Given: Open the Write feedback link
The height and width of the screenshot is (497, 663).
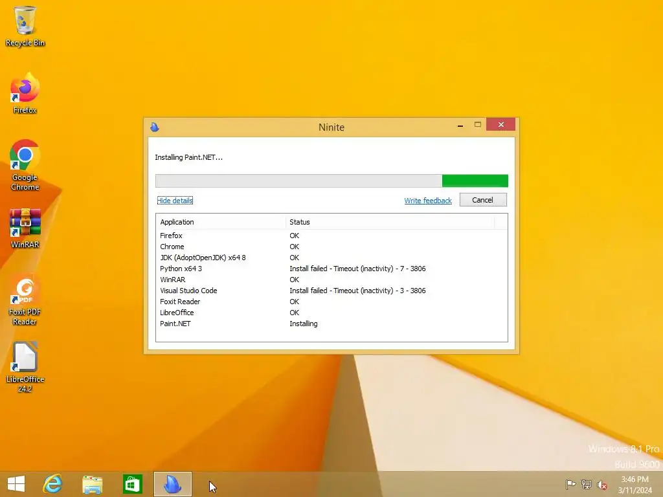Looking at the screenshot, I should 428,201.
